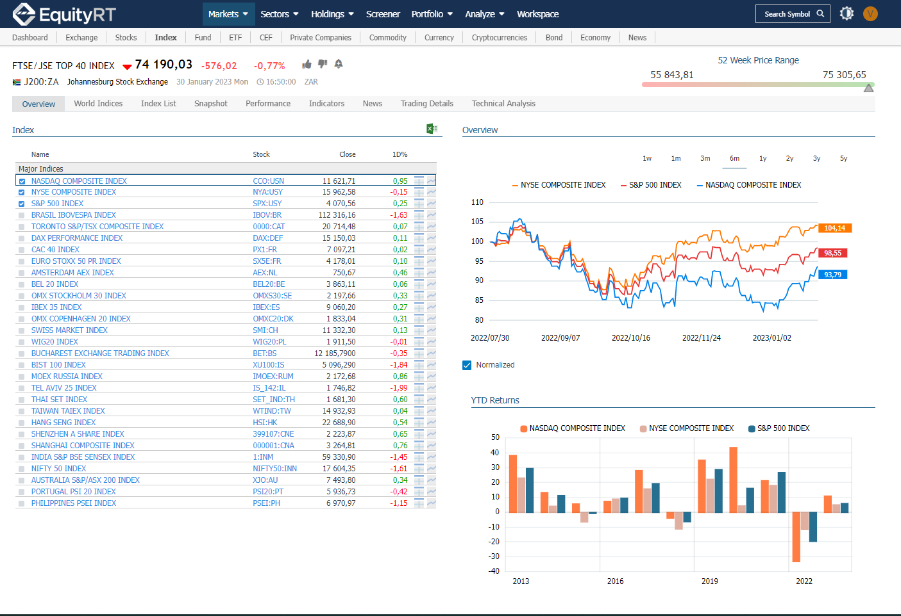Image resolution: width=901 pixels, height=616 pixels.
Task: Open chart icon for NASDAQ COMPOSITE INDEX row
Action: [x=432, y=181]
